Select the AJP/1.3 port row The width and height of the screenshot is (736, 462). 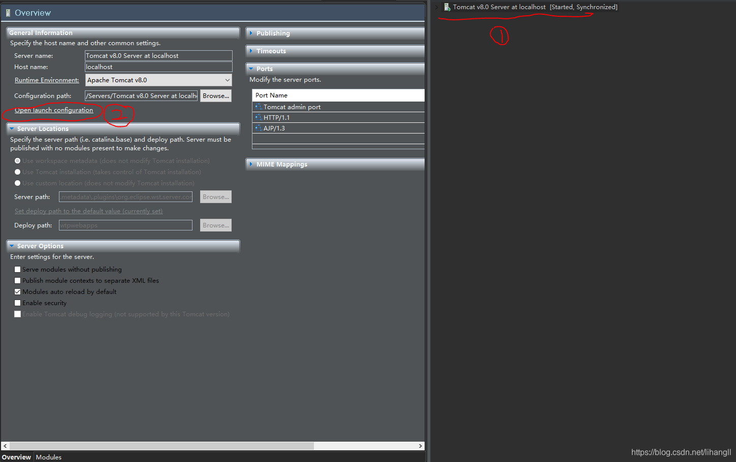click(338, 128)
